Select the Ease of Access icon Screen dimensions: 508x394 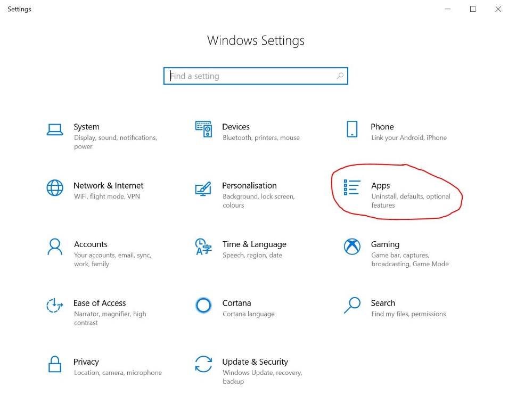55,305
